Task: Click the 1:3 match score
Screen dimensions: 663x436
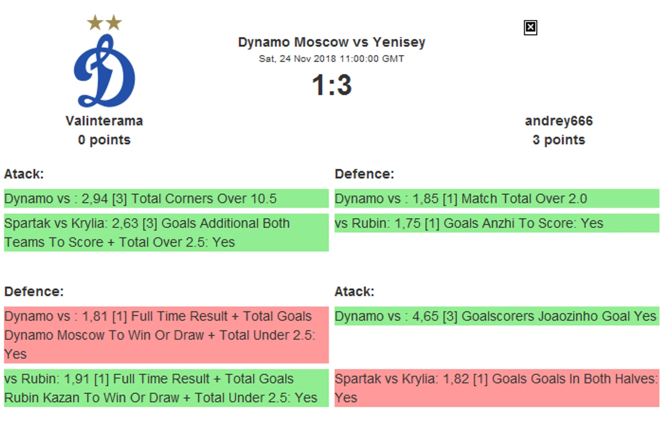Action: (x=331, y=85)
